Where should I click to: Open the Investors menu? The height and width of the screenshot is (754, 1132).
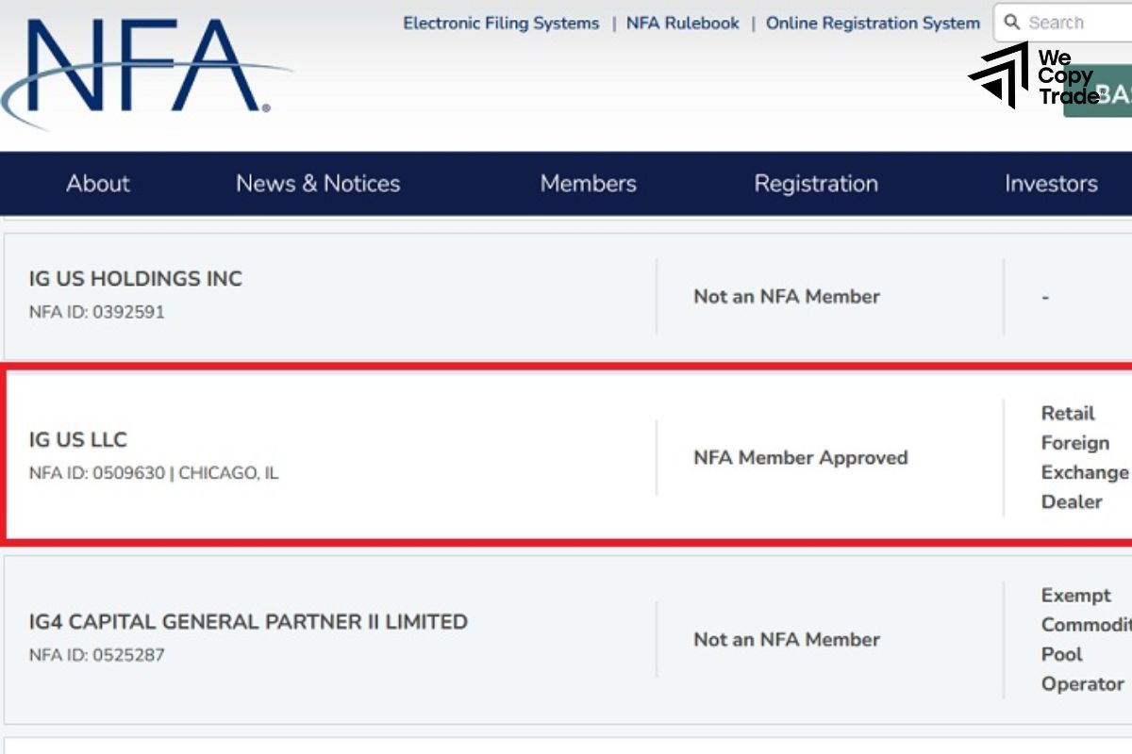coord(1051,184)
